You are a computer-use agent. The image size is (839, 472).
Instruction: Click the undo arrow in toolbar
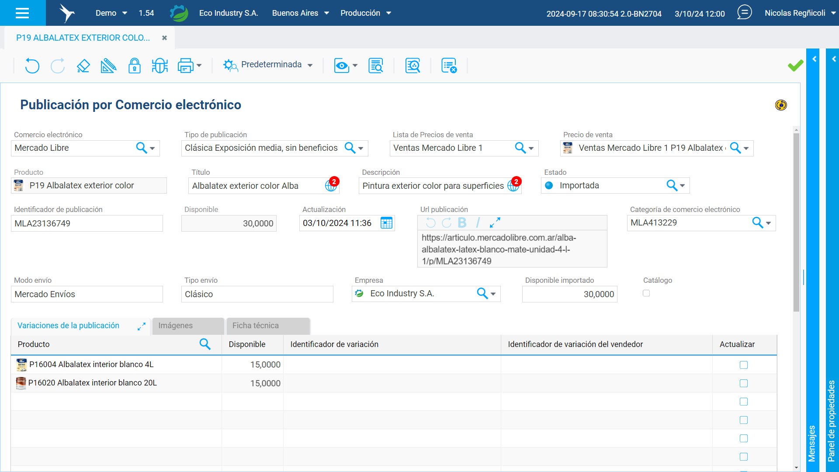32,66
